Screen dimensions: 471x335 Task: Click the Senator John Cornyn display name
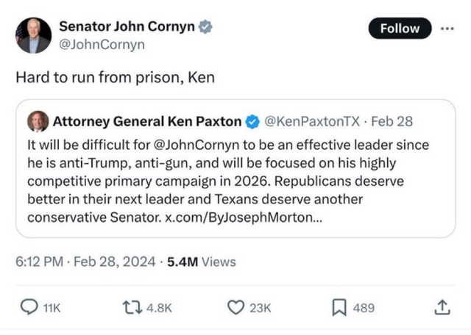pyautogui.click(x=127, y=26)
